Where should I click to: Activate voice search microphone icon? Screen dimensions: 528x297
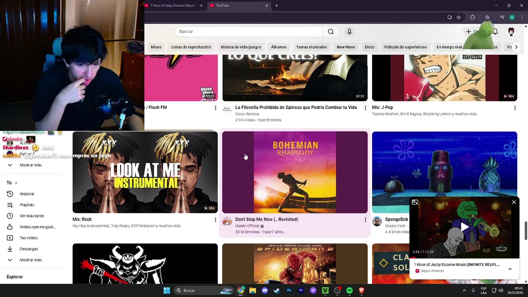pos(349,32)
